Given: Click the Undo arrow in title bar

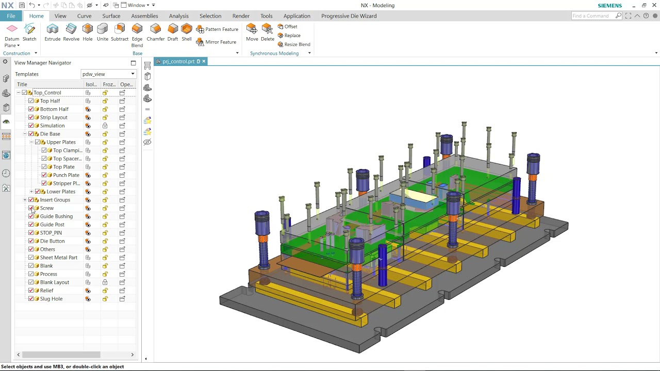Looking at the screenshot, I should 32,5.
